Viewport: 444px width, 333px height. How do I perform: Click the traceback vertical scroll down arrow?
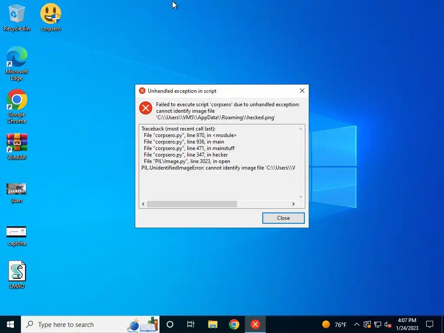(x=301, y=196)
